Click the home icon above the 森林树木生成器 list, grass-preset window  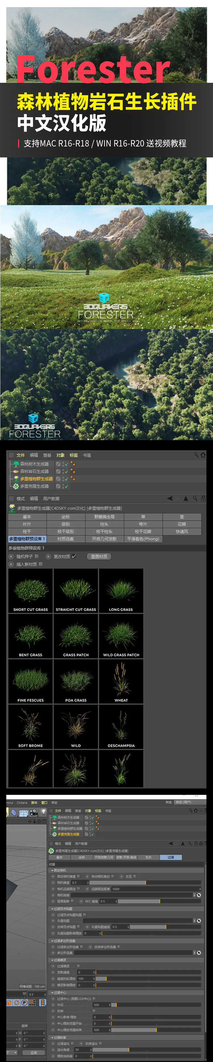point(203,455)
